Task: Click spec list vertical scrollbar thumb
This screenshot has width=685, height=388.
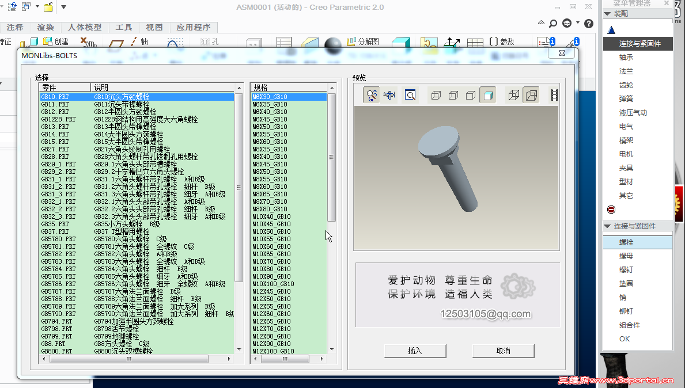Action: coord(332,157)
